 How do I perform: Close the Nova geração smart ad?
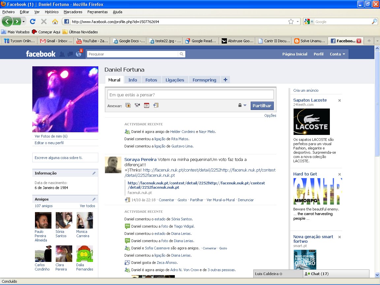(339, 237)
